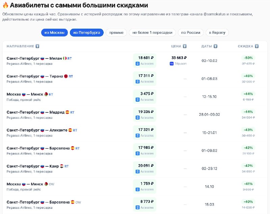Viewport: 270px width, 214px height.
Task: Click the СКИДКА column header label
Action: coord(245,46)
